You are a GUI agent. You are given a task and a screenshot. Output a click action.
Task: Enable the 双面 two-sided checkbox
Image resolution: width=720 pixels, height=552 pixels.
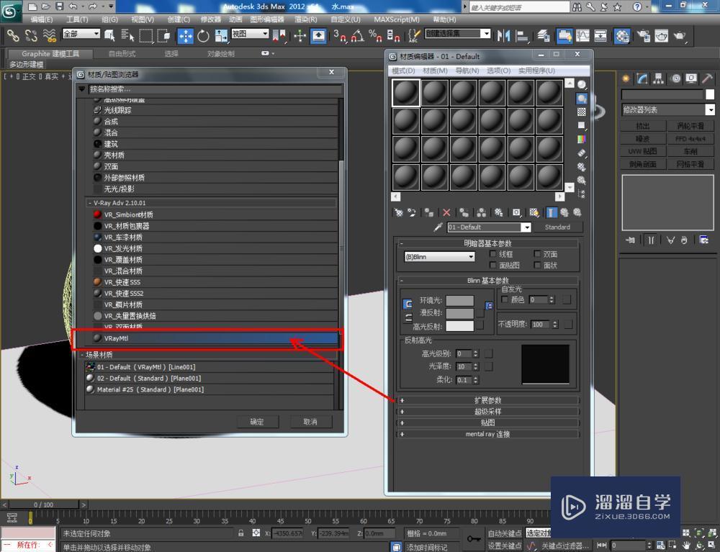click(x=537, y=254)
